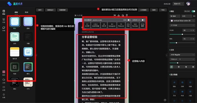This screenshot has height=103, width=197.
Task: Toggle the 页码 page number switch
Action: 129,20
